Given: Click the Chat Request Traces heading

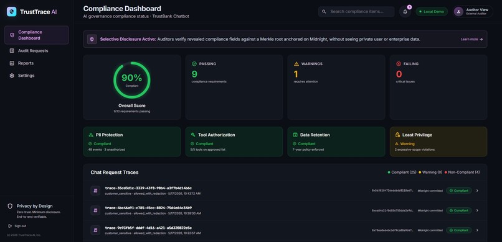Looking at the screenshot, I should (x=115, y=172).
